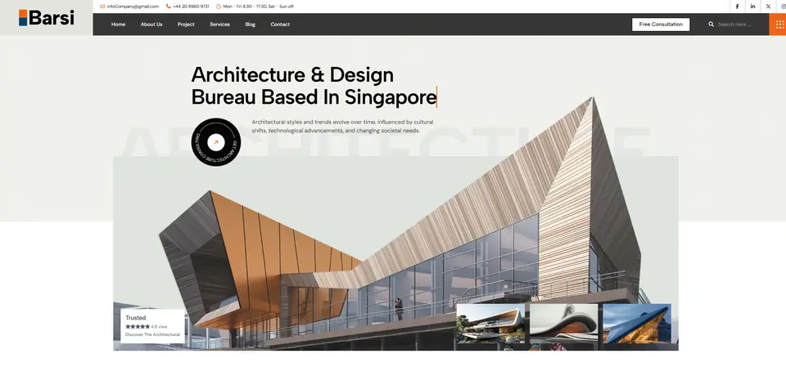Open the Blog menu item
786x376 pixels.
pos(251,24)
